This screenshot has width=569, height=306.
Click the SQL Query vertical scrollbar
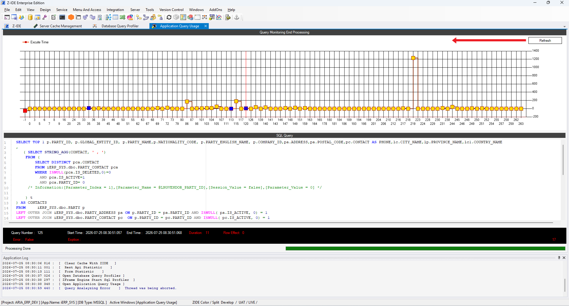coord(563,160)
